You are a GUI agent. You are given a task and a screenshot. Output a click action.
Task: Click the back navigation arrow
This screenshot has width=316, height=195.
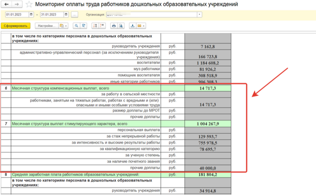(x=6, y=4)
